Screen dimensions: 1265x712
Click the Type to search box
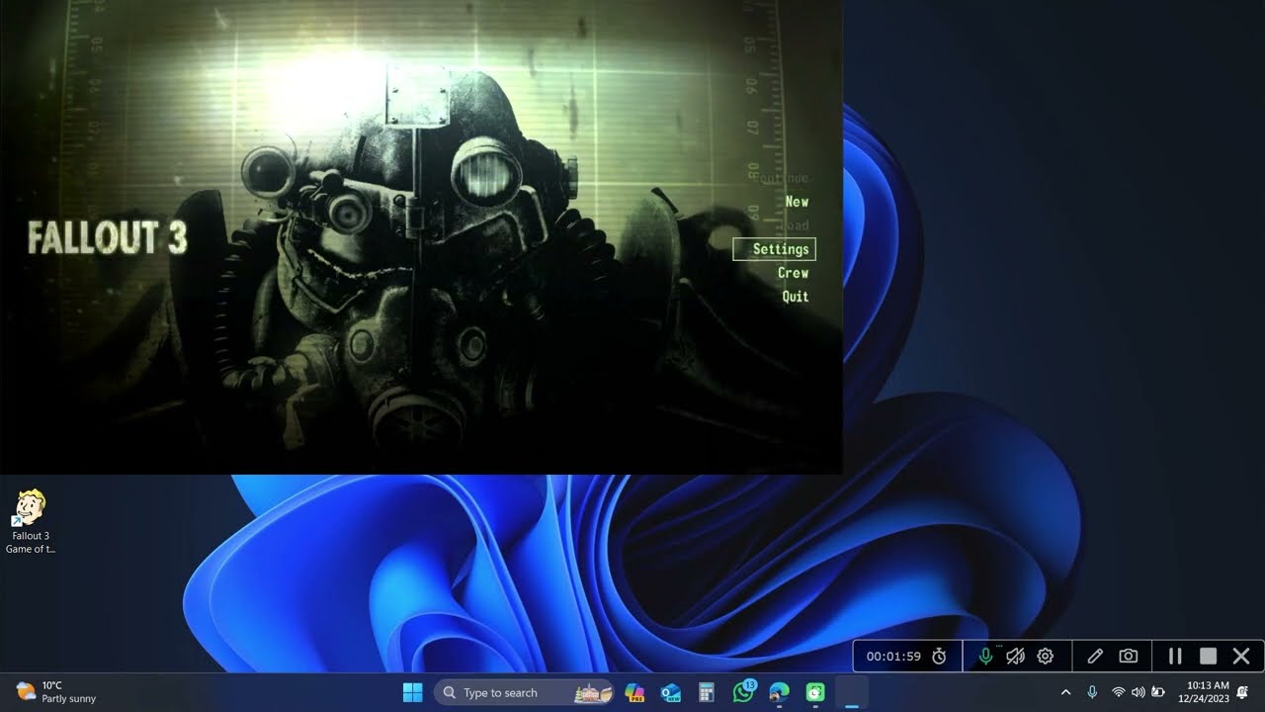pos(523,692)
